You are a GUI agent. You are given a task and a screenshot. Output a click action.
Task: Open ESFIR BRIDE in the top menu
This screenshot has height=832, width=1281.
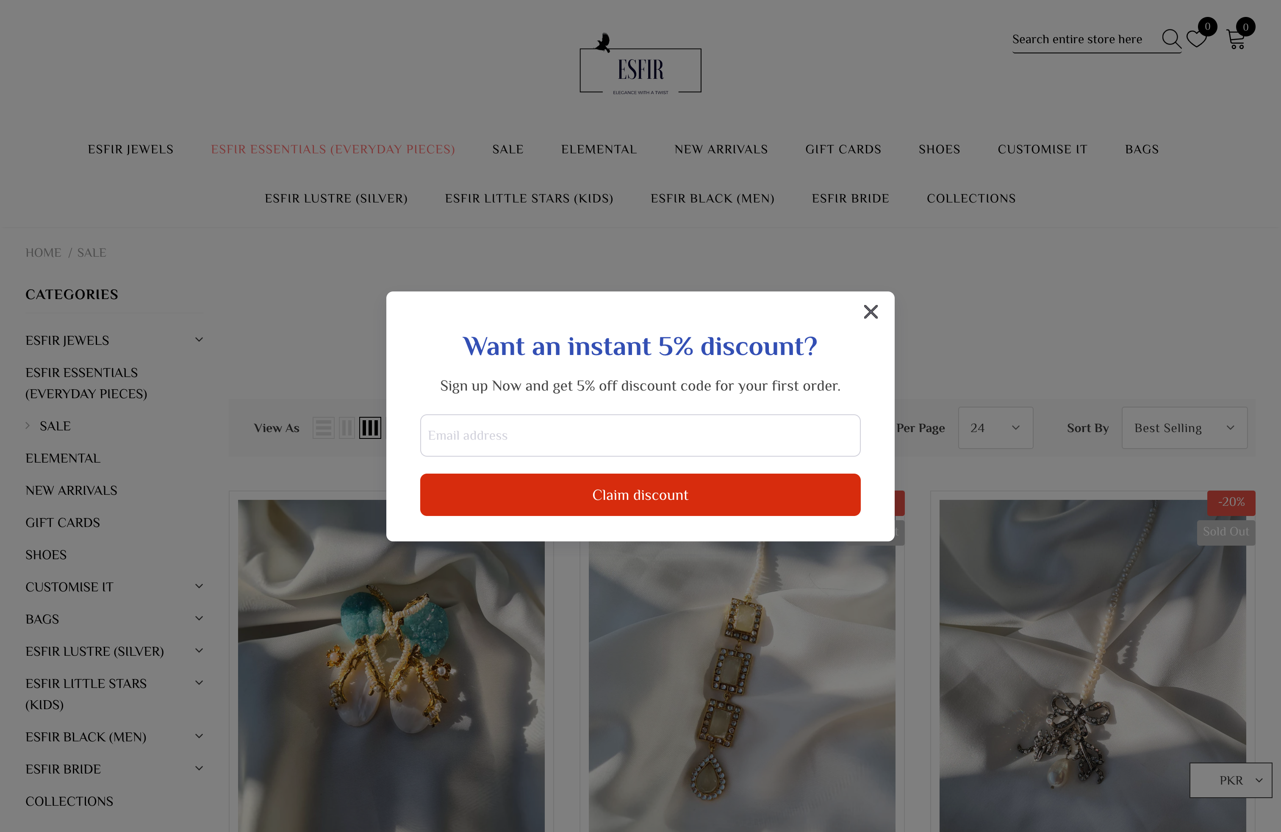(x=850, y=199)
